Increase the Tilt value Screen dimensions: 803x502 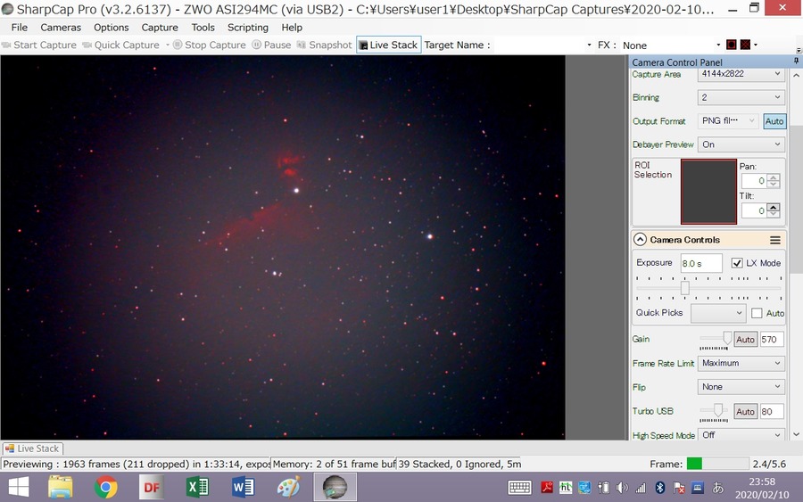click(774, 207)
